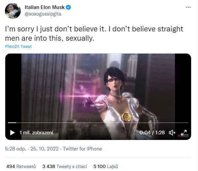The height and width of the screenshot is (171, 198).
Task: Open the more options three-dot menu
Action: (188, 7)
